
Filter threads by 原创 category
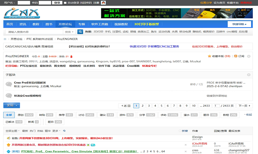coord(25,115)
